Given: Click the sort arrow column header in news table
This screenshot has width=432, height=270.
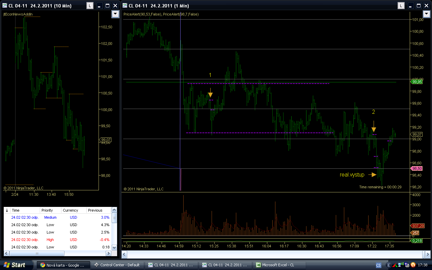Looking at the screenshot, I should [x=7, y=210].
